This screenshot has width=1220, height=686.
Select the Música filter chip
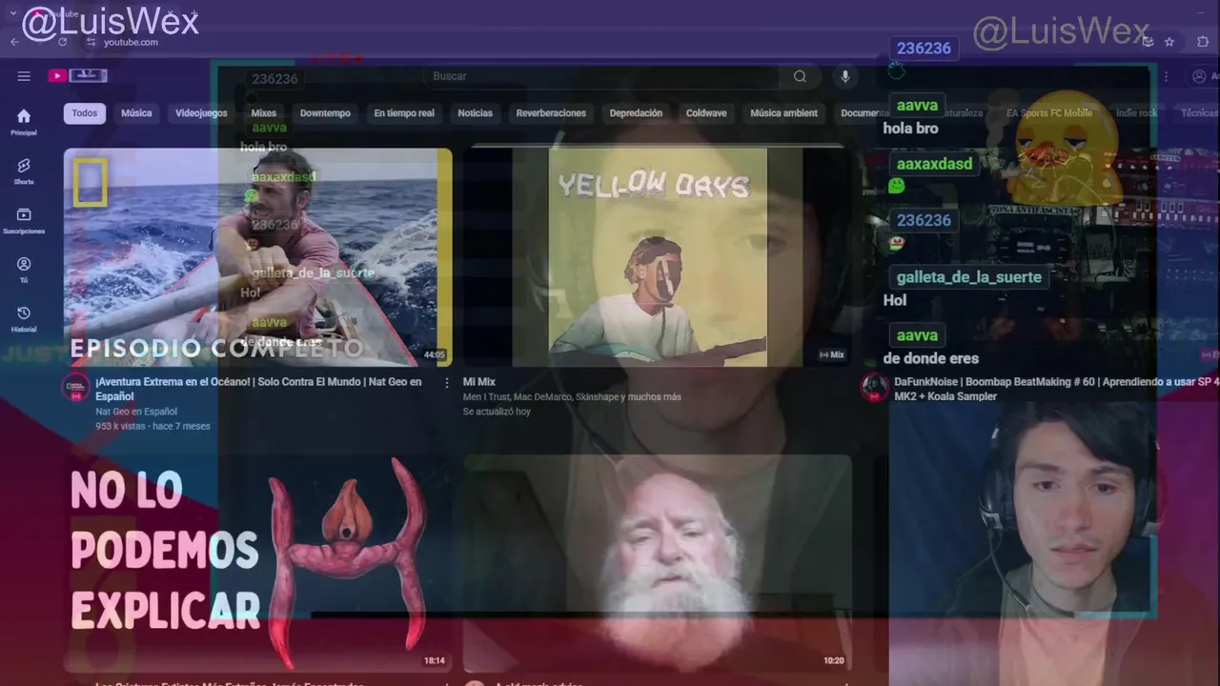coord(136,113)
